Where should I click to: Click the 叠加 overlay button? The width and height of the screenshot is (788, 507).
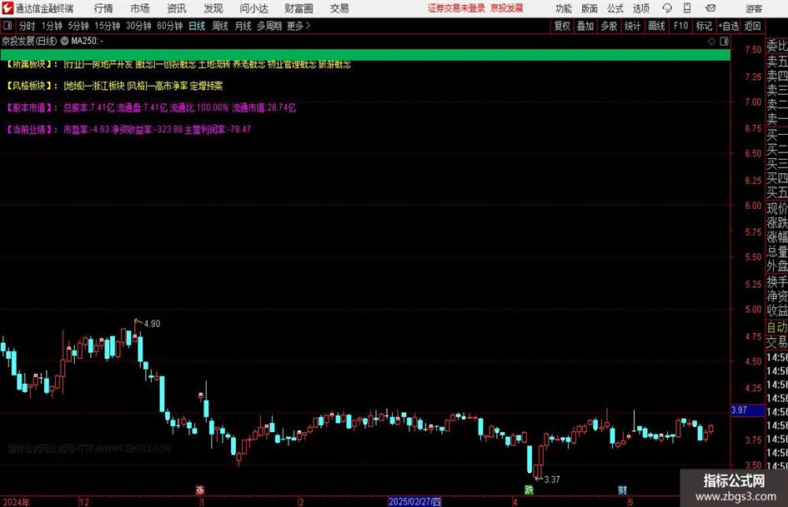585,26
